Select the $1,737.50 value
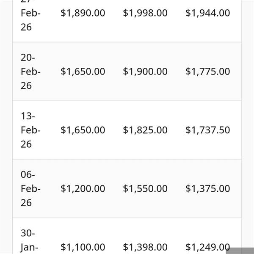Image resolution: width=254 pixels, height=254 pixels. pos(207,130)
